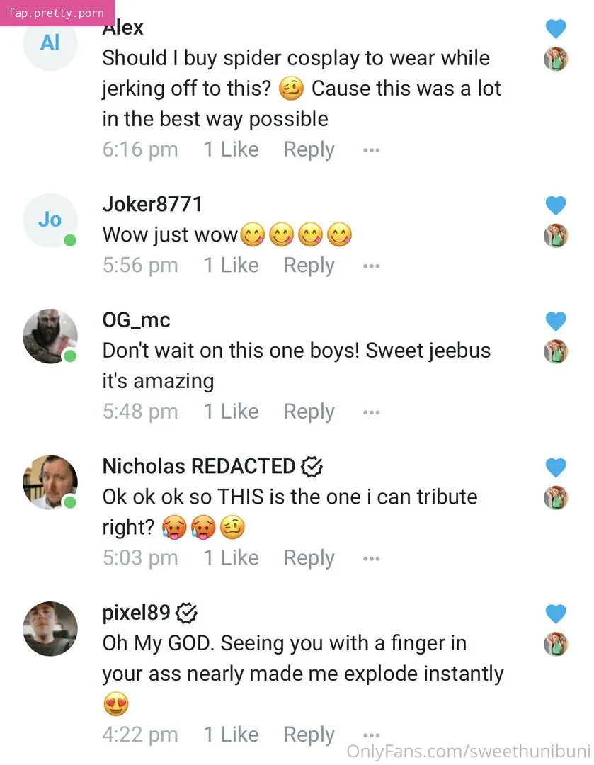Toggle the heart like on Joker8771's comment
Viewport: 594px width, 765px height.
pos(556,205)
